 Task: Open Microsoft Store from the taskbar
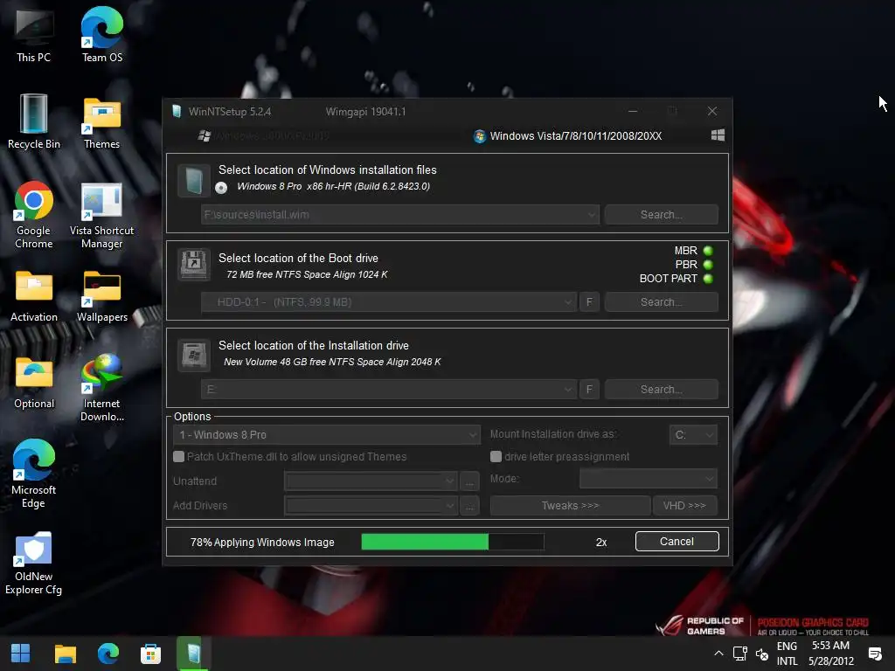coord(150,654)
